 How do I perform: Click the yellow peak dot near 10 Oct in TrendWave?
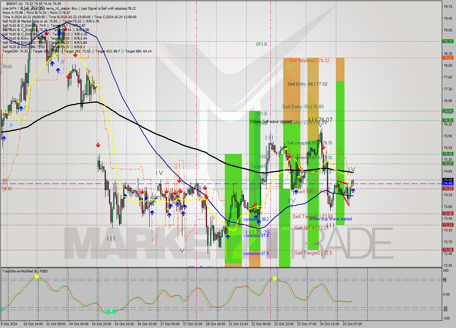36,276
